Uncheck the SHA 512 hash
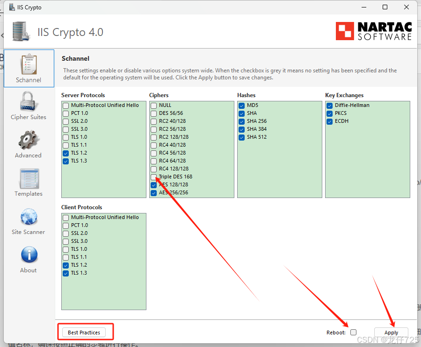Viewport: 421px width, 347px height. [x=242, y=138]
